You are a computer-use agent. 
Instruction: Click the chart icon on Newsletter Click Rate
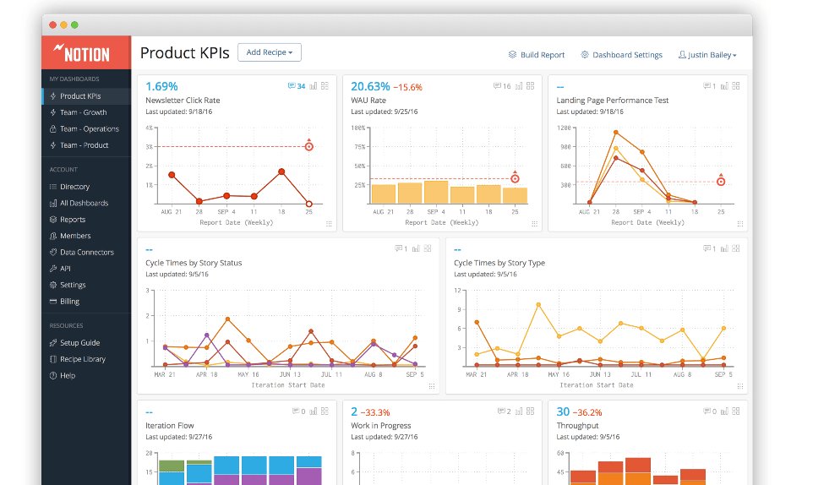(x=314, y=86)
